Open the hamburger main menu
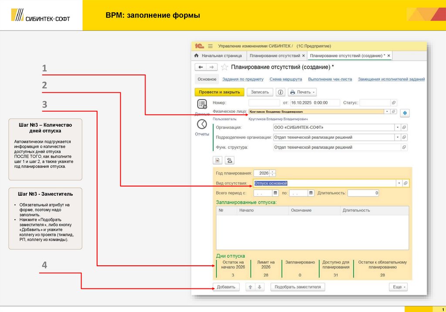 [210, 46]
